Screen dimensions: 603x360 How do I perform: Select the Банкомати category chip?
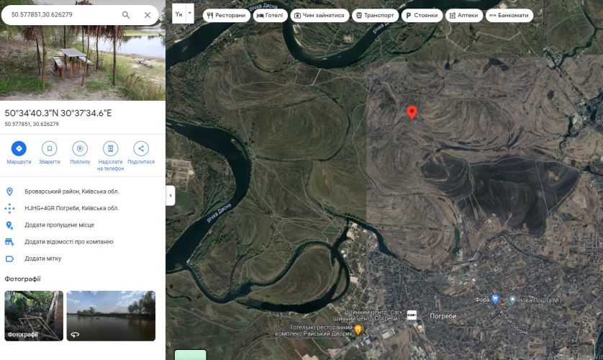coord(509,15)
